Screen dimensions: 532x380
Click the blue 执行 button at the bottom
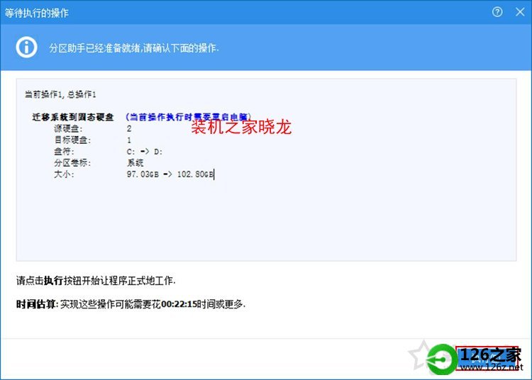(x=487, y=358)
